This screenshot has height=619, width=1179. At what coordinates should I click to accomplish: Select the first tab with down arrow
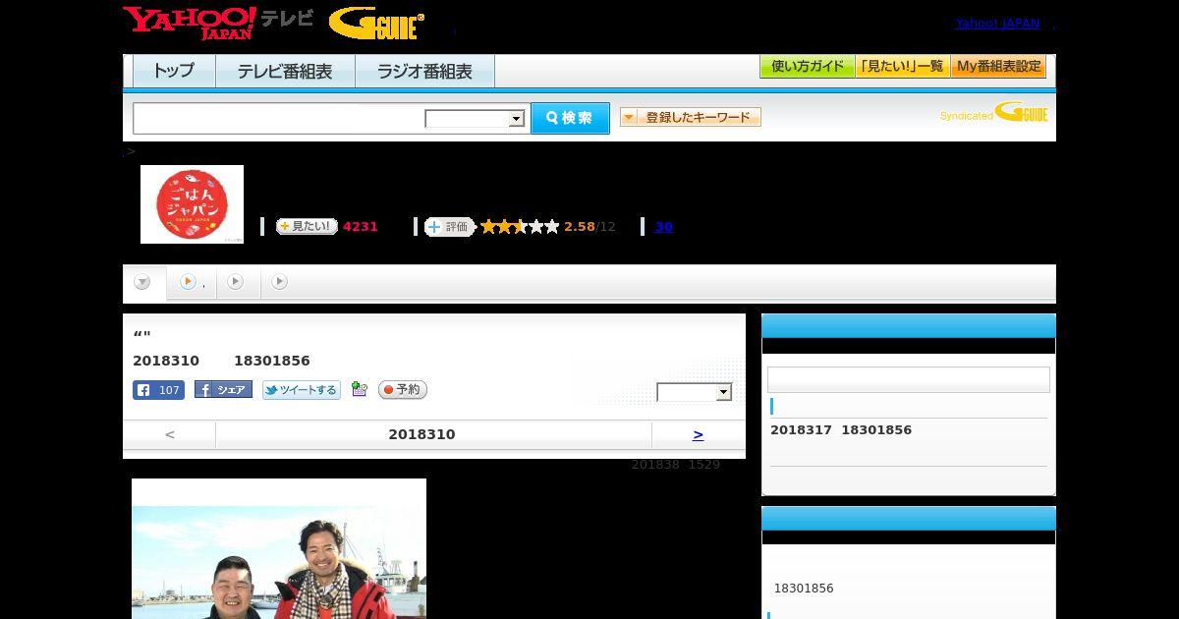143,283
